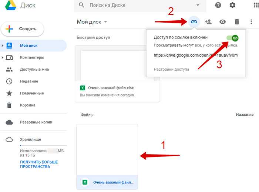Select Мой диск in sidebar
This screenshot has width=259, height=192.
33,46
